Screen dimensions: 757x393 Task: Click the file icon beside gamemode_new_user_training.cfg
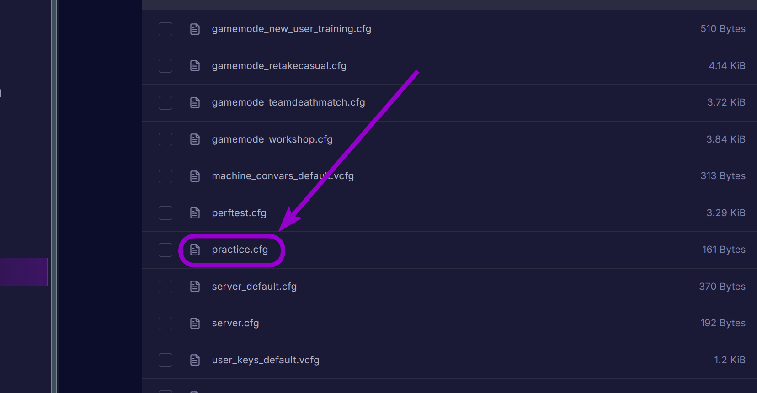tap(195, 29)
